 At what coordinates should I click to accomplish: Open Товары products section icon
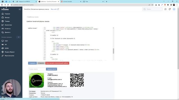pyautogui.click(x=3, y=21)
